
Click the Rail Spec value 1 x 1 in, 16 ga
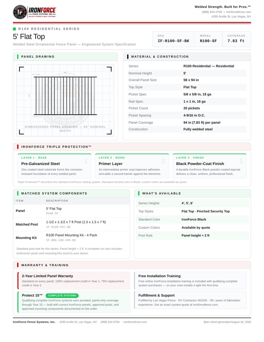click(194, 102)
